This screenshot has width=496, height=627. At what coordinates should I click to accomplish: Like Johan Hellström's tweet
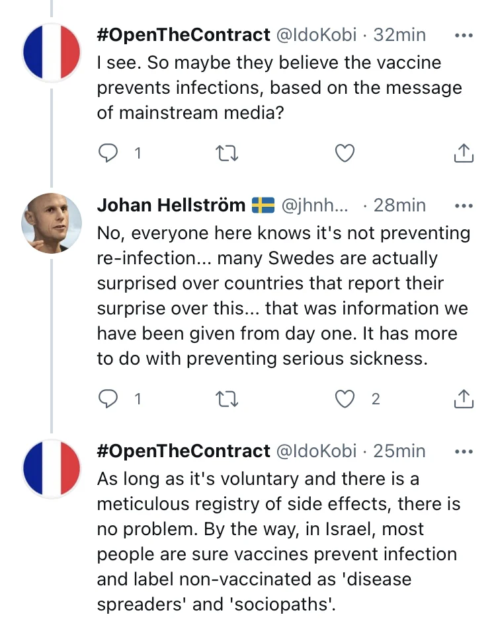coord(345,398)
